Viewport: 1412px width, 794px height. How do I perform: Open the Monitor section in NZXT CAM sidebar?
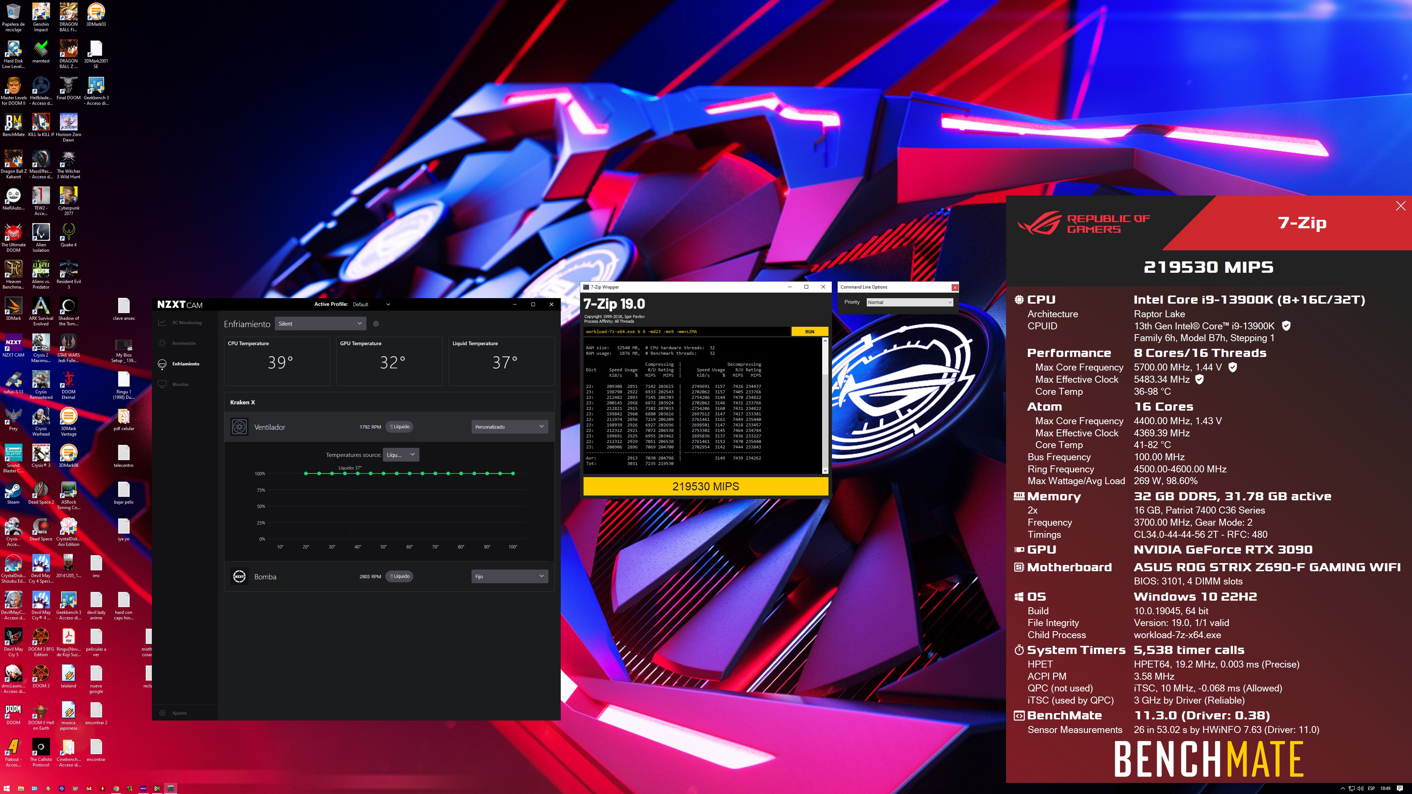(x=174, y=384)
